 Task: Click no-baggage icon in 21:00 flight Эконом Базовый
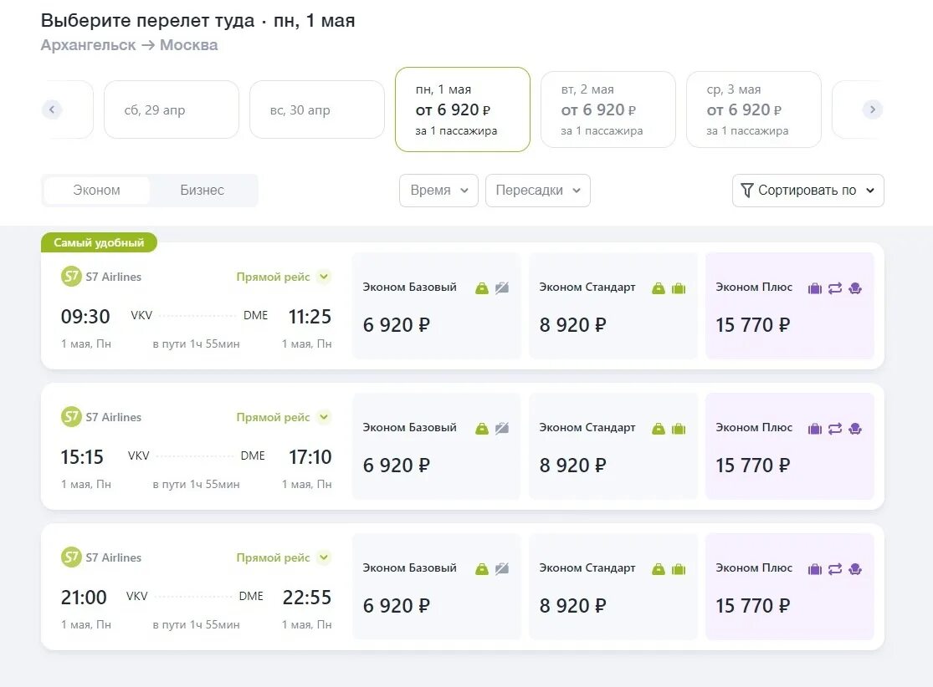coord(502,569)
